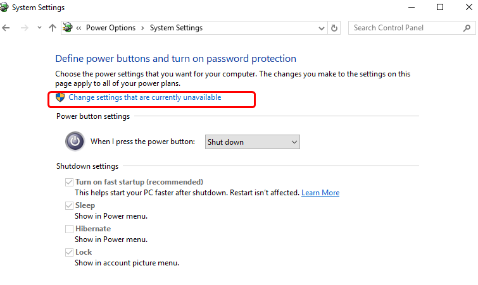This screenshot has width=478, height=285.
Task: Click the search magnifier icon
Action: coord(467,28)
